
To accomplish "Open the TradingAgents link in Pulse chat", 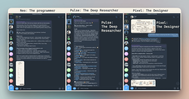I will coord(79,55).
